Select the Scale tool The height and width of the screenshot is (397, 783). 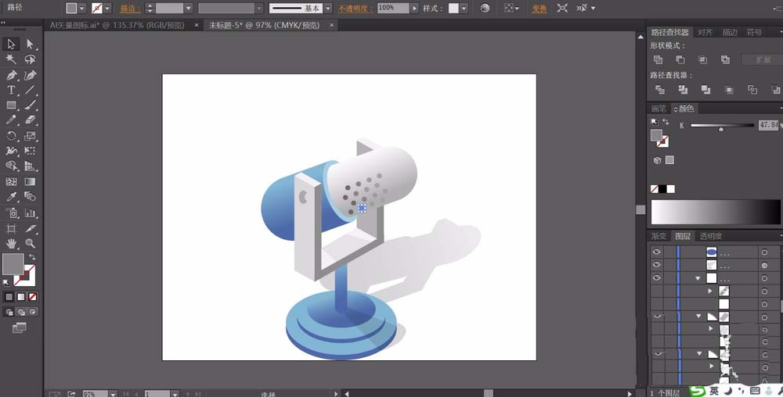30,136
